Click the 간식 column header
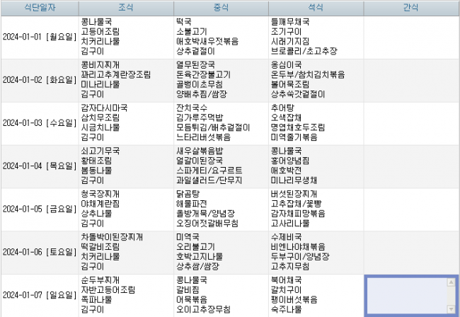Image resolution: width=460 pixels, height=317 pixels. tap(410, 8)
